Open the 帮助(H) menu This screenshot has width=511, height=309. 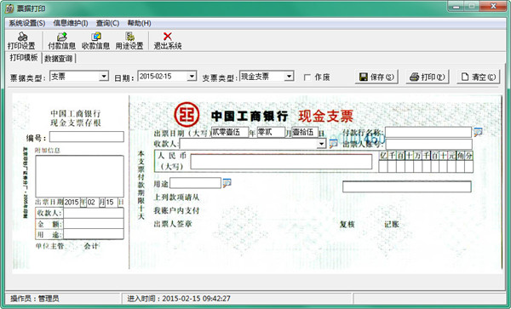(x=139, y=23)
